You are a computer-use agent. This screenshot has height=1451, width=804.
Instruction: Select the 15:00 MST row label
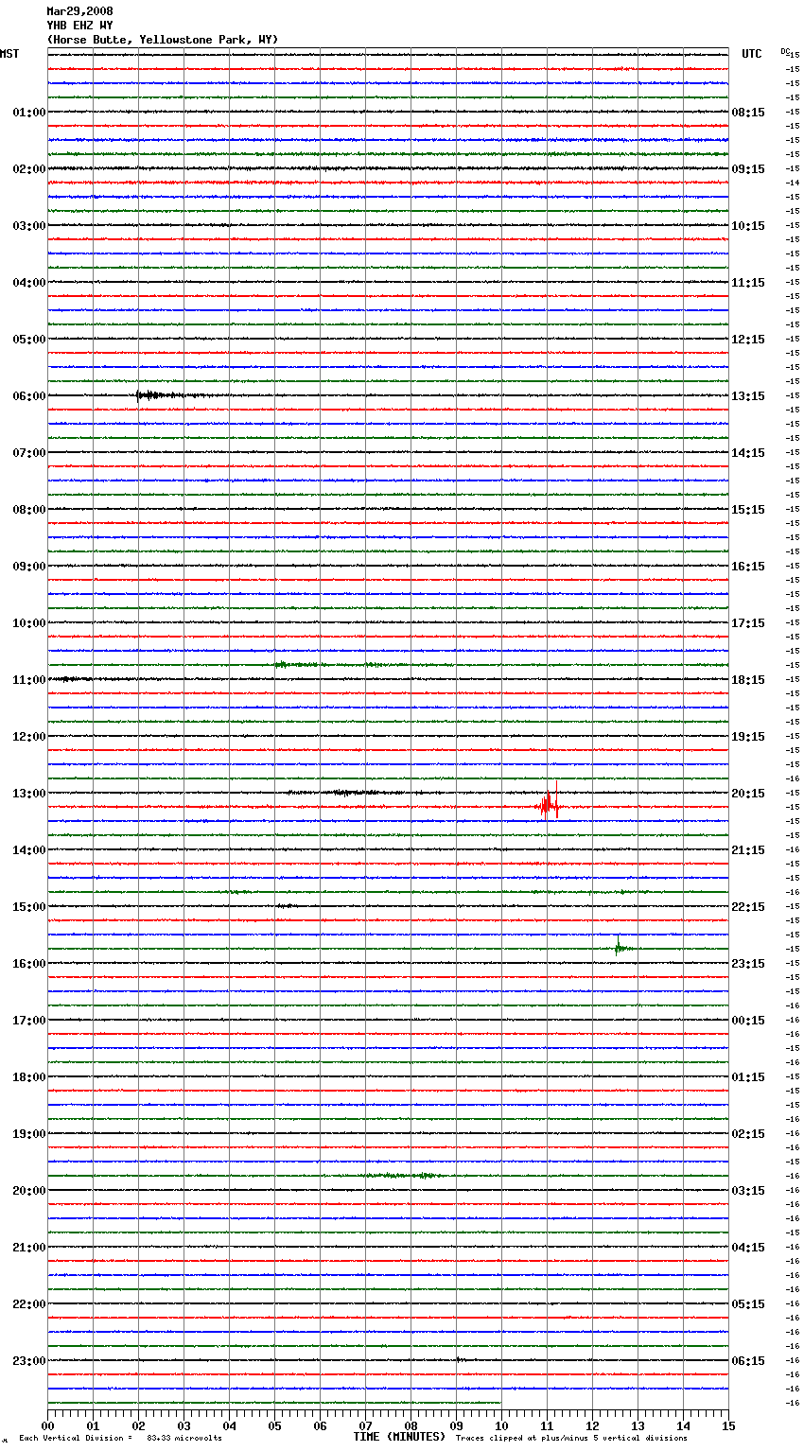(x=29, y=907)
